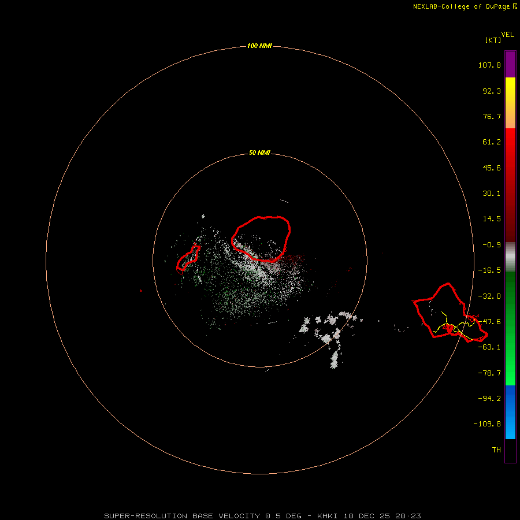
Task: Click the -47.6 velocity scale value
Action: 489,322
